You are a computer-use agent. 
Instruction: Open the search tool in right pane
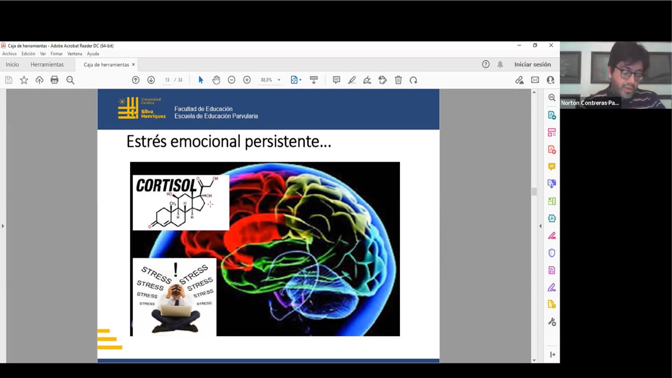pyautogui.click(x=552, y=98)
